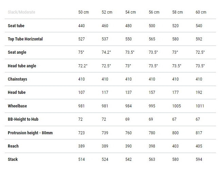Select the Top Tube Horizontal row label
This screenshot has height=170, width=219.
[x=25, y=39]
